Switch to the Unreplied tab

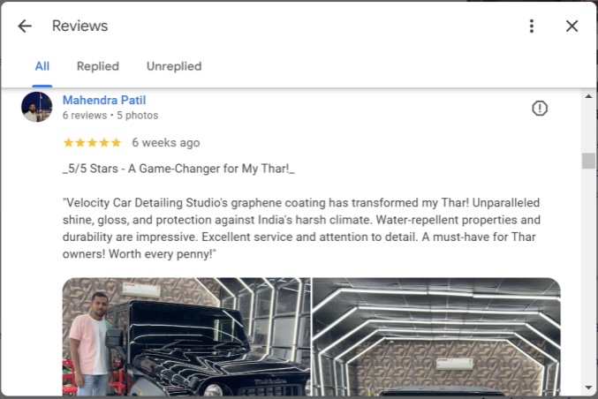174,66
